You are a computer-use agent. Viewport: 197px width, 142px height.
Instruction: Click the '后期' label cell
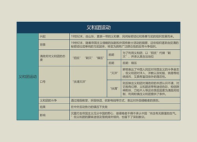pos(114,63)
